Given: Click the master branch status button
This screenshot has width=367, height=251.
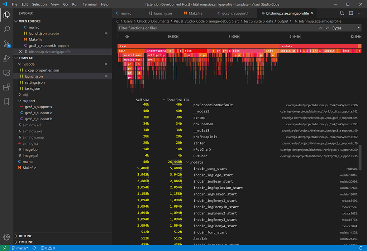Looking at the screenshot, I should [x=20, y=248].
